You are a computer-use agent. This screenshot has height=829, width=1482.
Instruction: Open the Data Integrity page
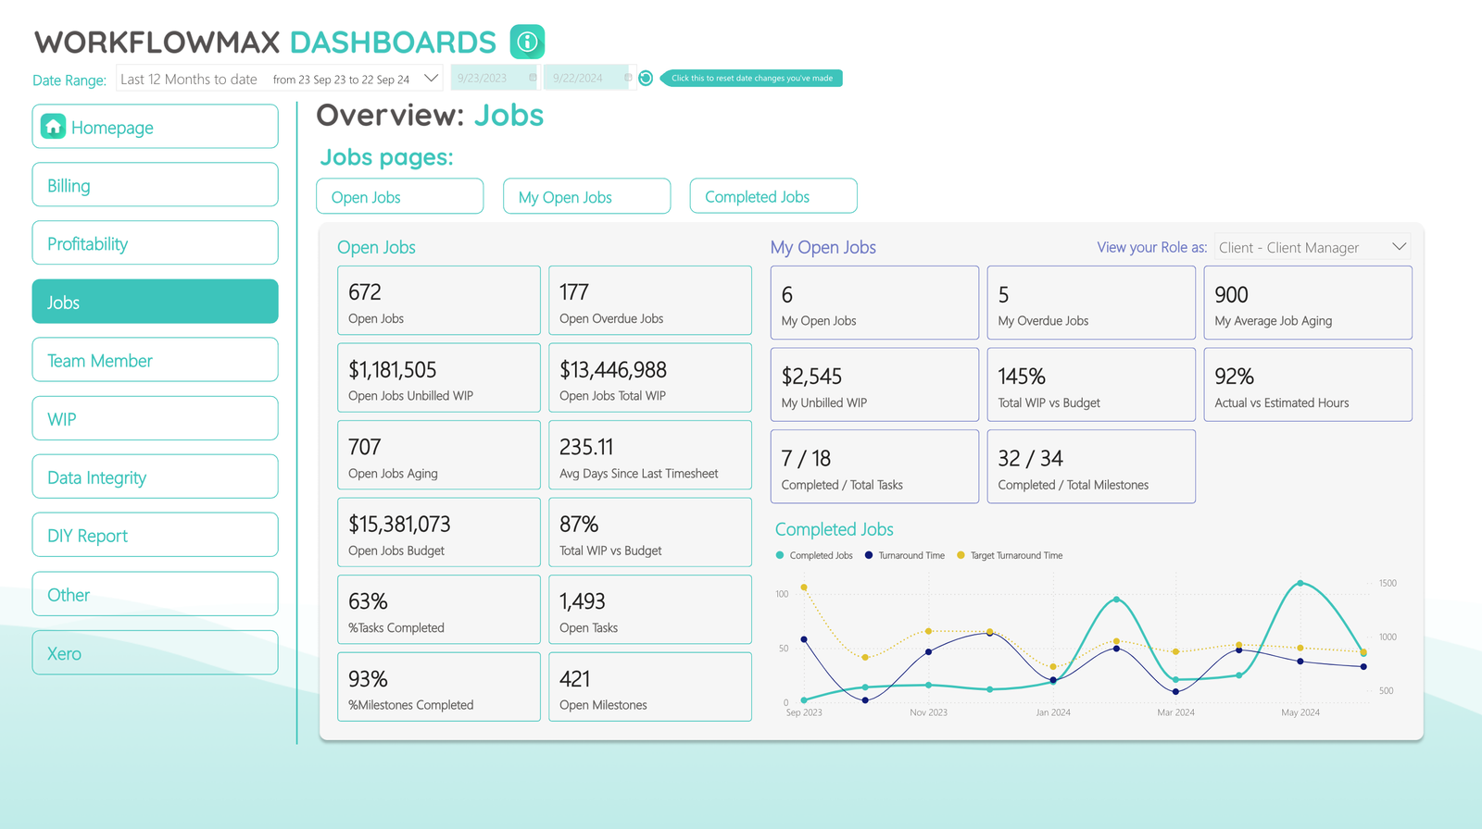(155, 476)
